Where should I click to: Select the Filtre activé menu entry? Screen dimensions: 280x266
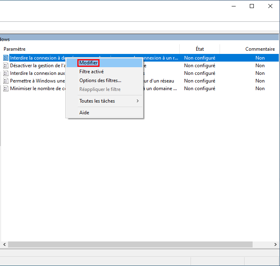[x=104, y=72]
